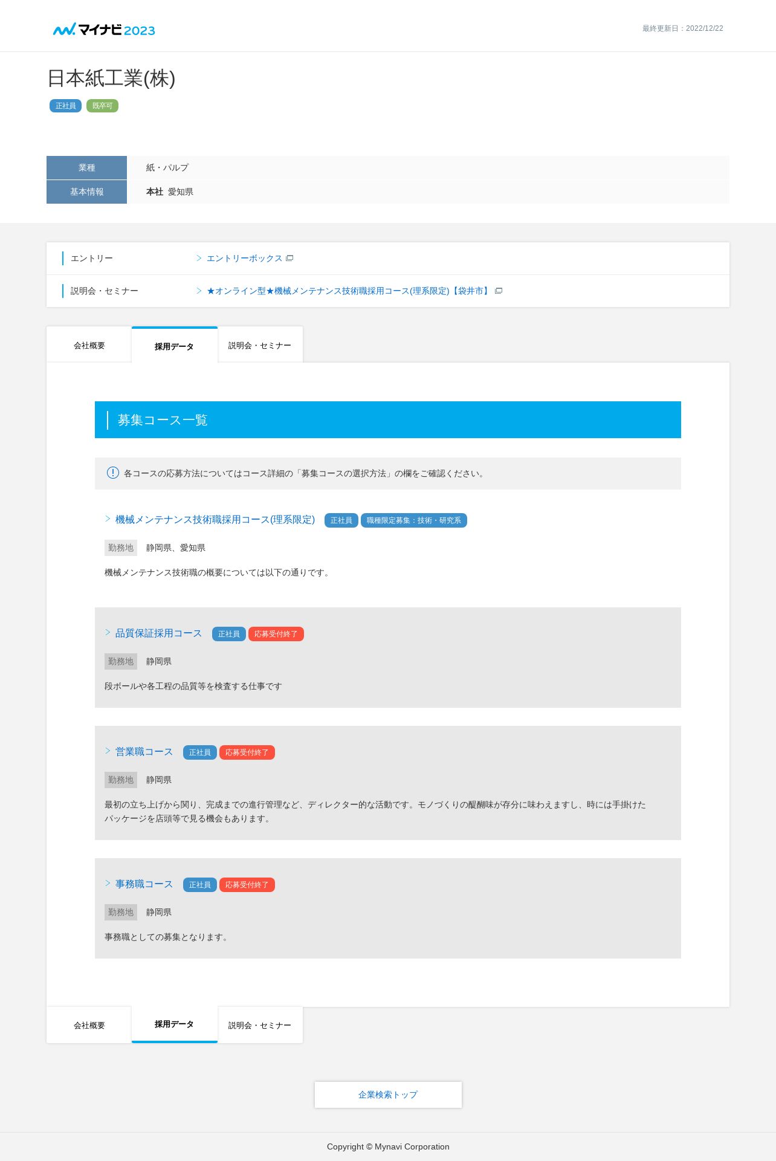Click the info icon in course notice
The width and height of the screenshot is (776, 1161).
coord(113,473)
